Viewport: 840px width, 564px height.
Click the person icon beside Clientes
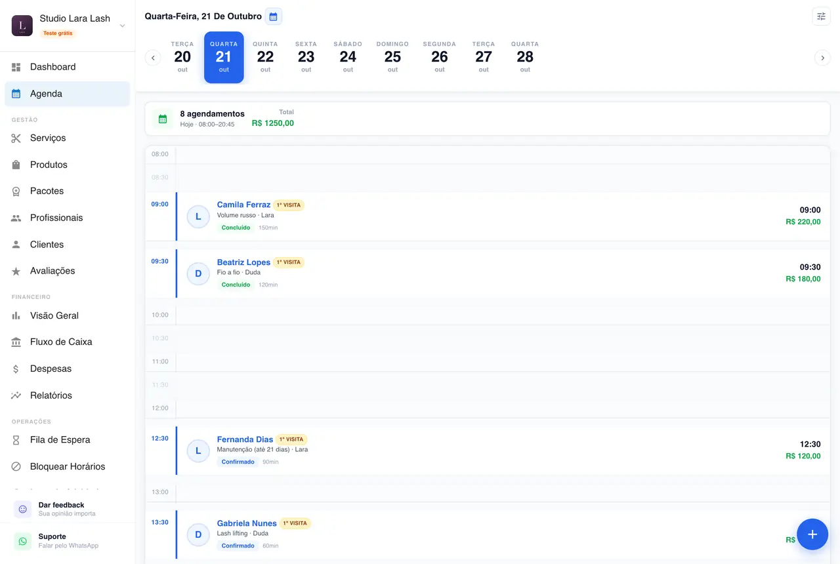click(16, 245)
